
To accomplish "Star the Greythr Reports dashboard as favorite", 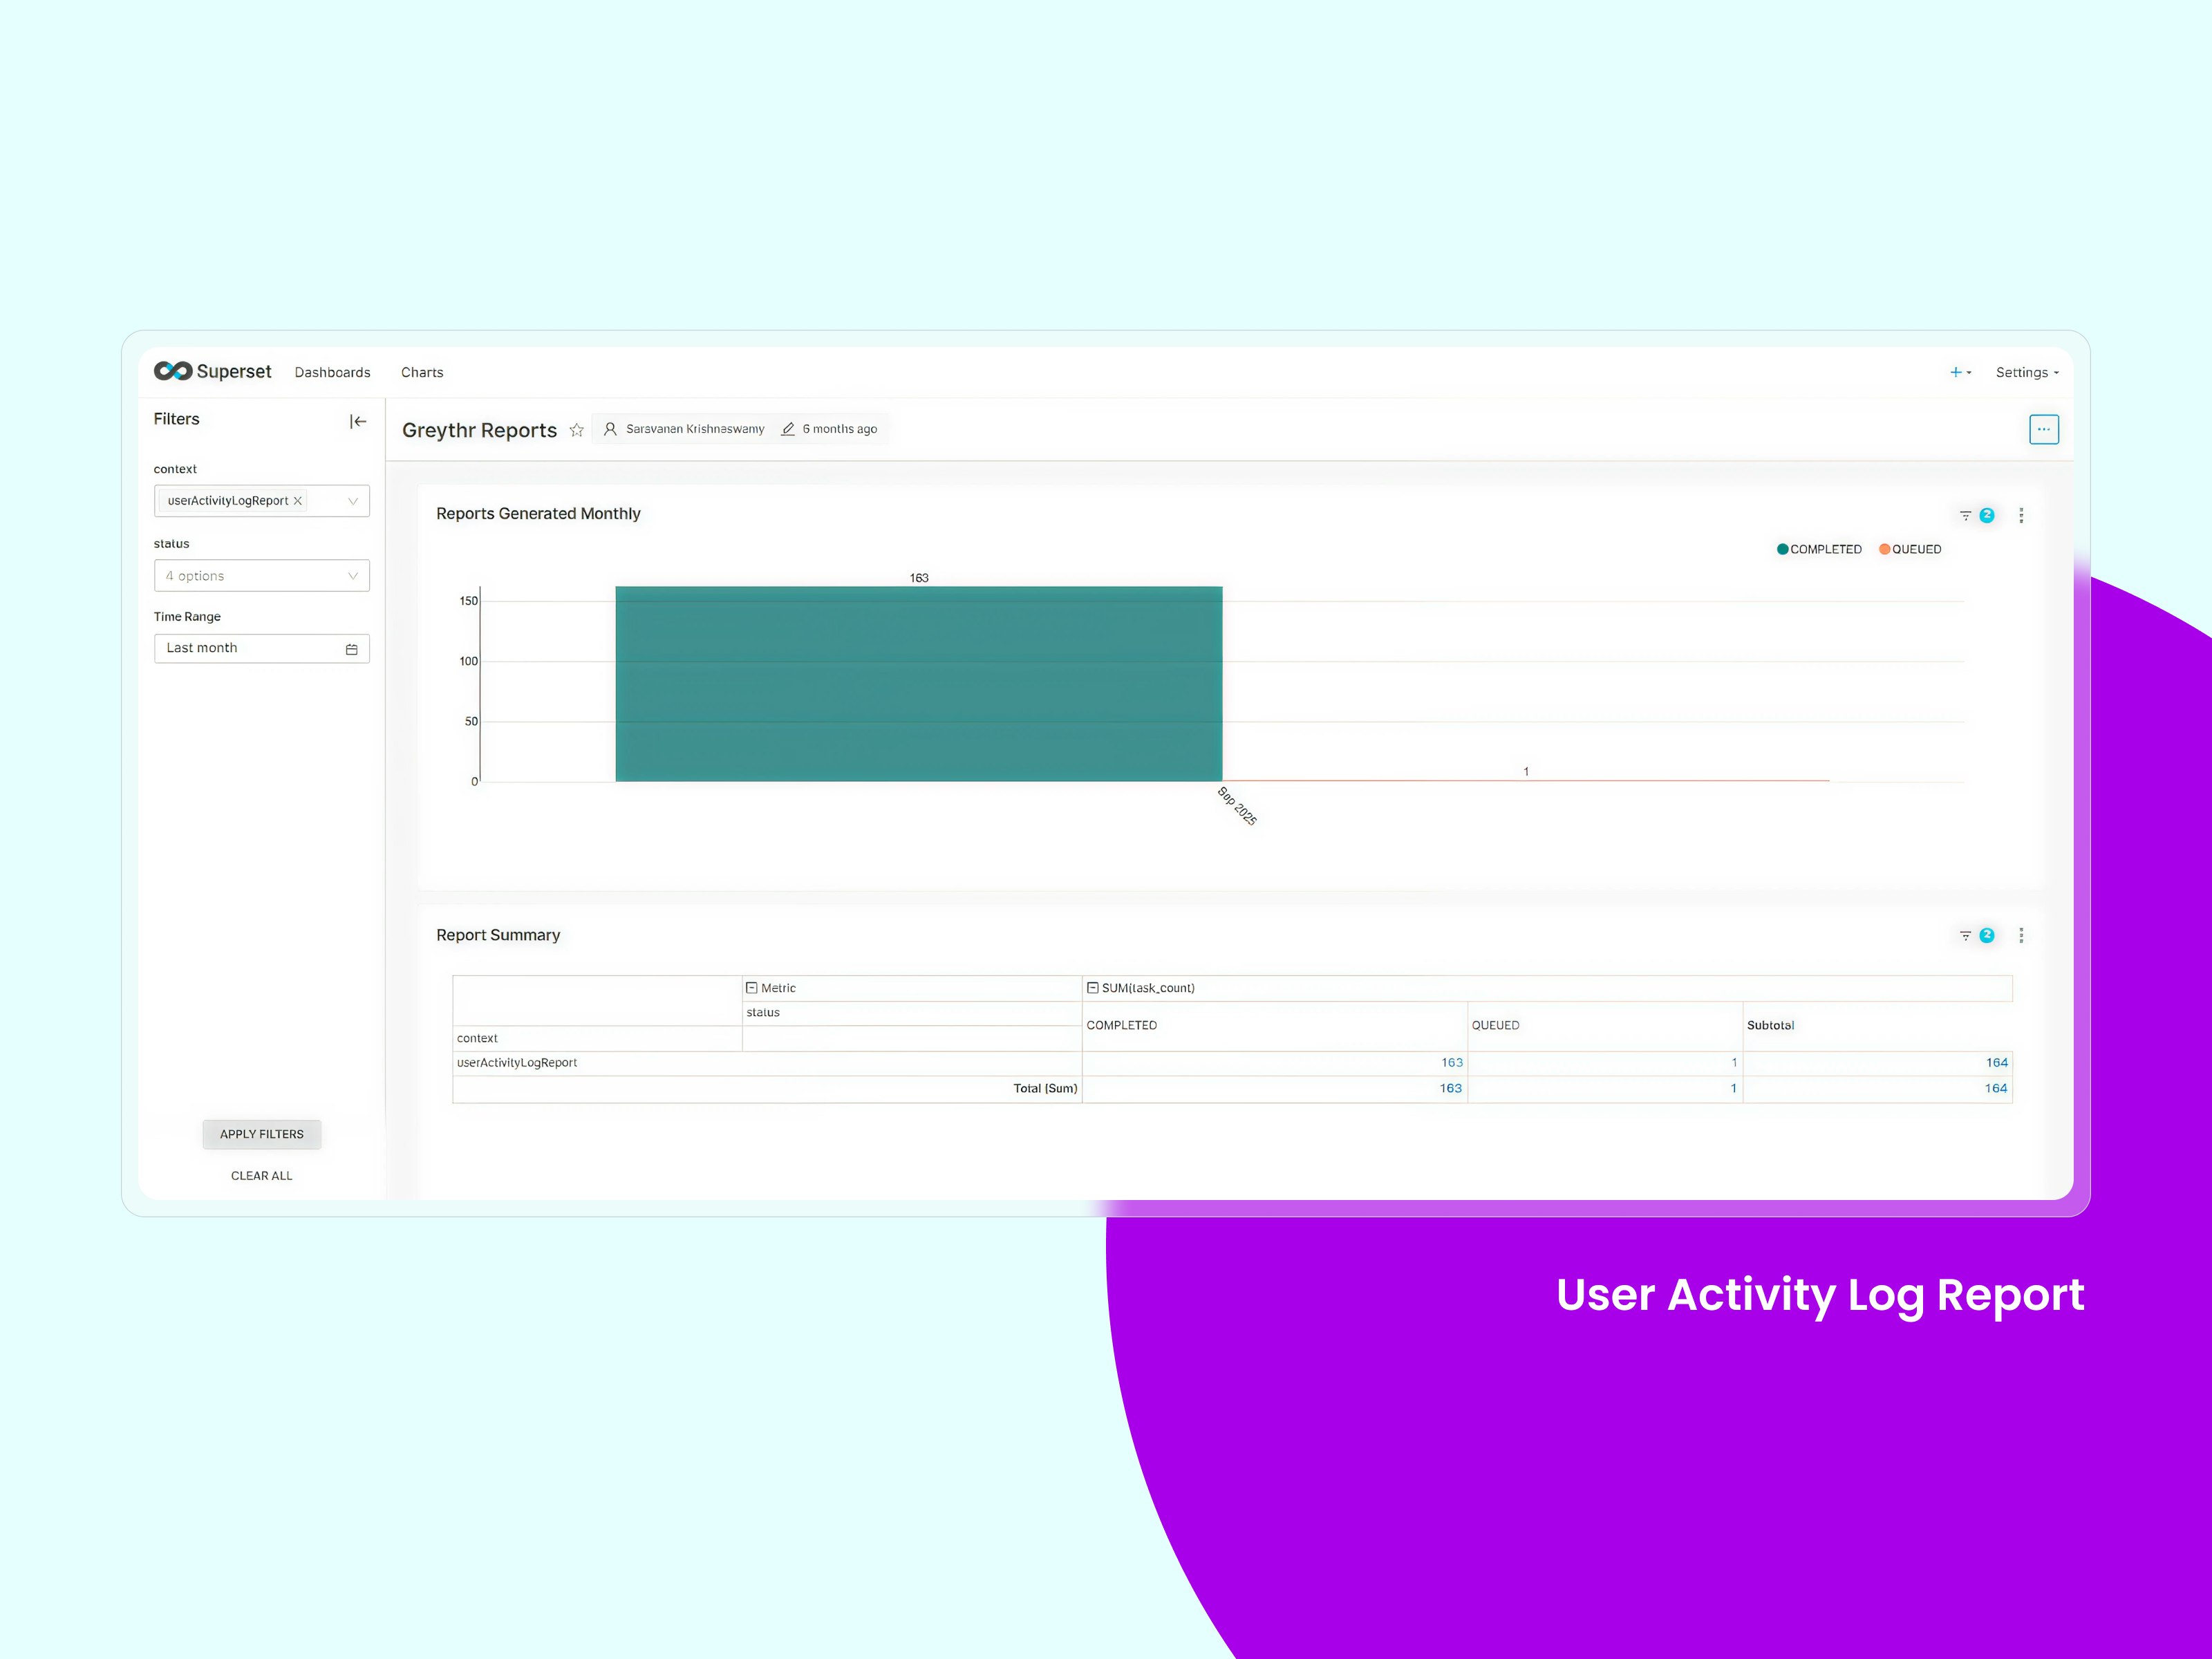I will coord(576,430).
